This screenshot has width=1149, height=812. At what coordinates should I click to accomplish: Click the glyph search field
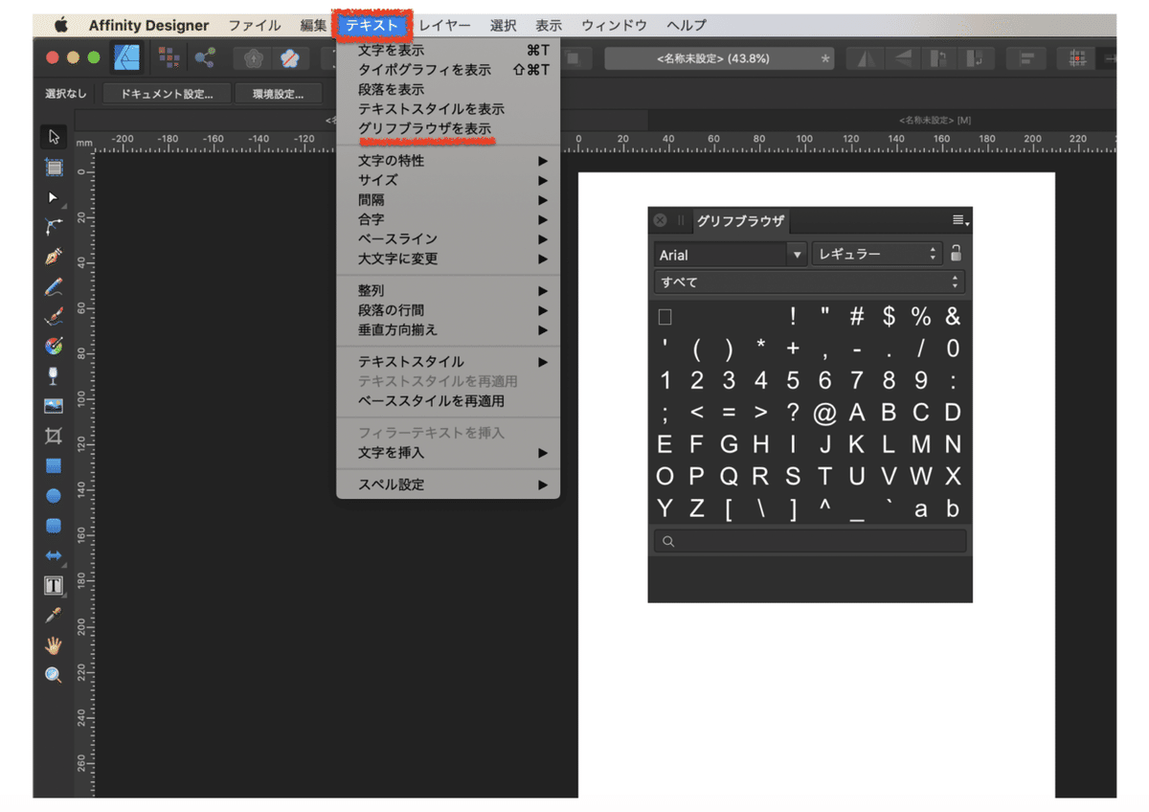[x=810, y=541]
